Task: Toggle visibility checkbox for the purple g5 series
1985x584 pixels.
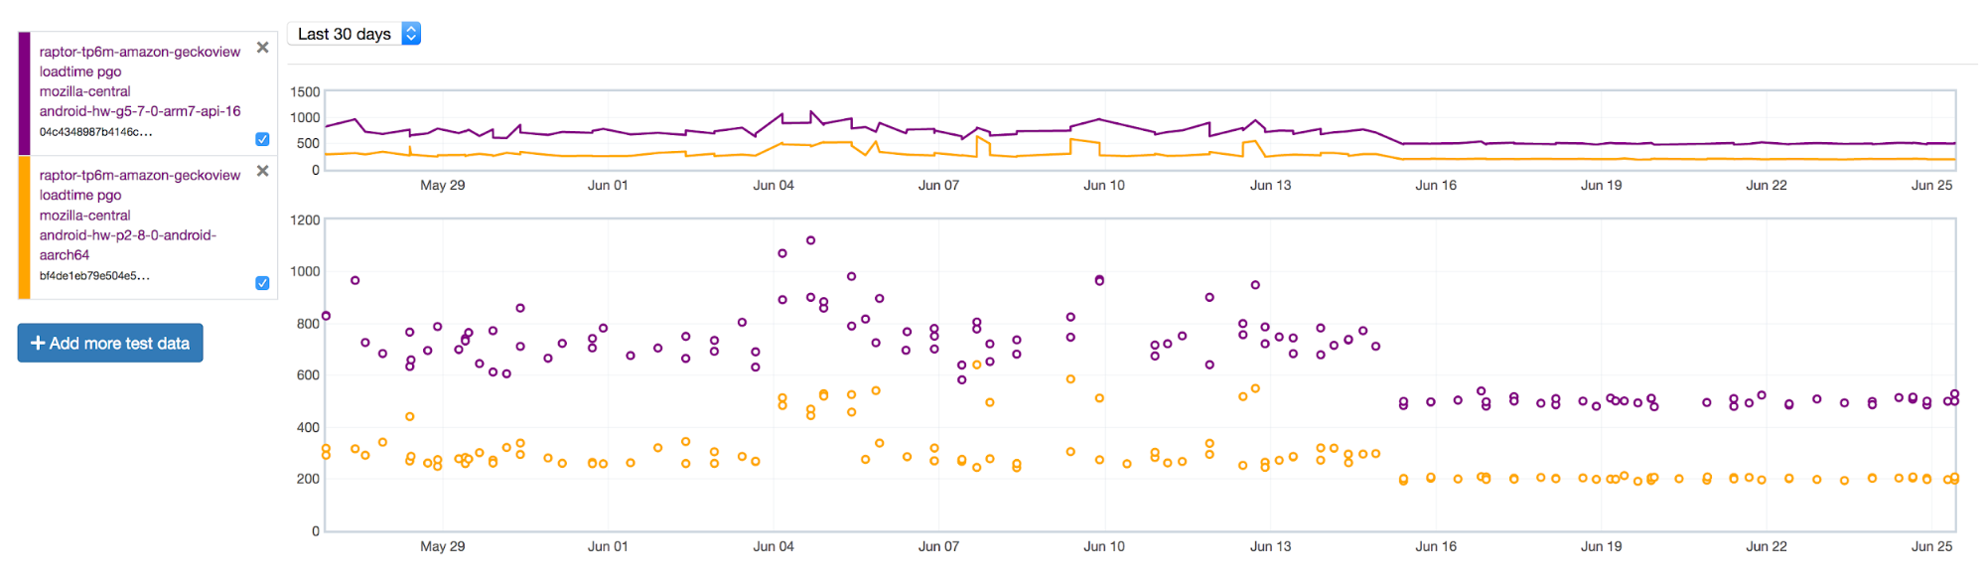Action: pos(262,139)
